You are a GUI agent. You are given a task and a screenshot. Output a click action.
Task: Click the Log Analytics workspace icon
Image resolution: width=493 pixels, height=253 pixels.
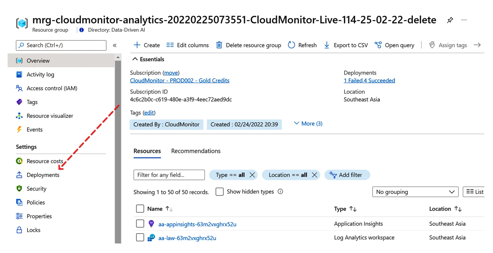click(151, 238)
